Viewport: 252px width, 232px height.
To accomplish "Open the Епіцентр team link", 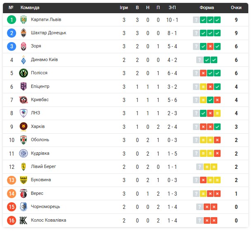I will pos(40,86).
